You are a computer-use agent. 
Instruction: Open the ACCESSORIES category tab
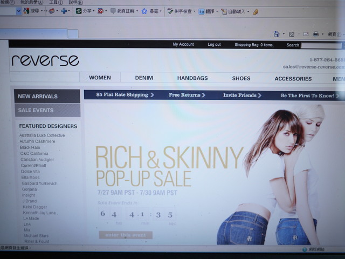pyautogui.click(x=293, y=79)
